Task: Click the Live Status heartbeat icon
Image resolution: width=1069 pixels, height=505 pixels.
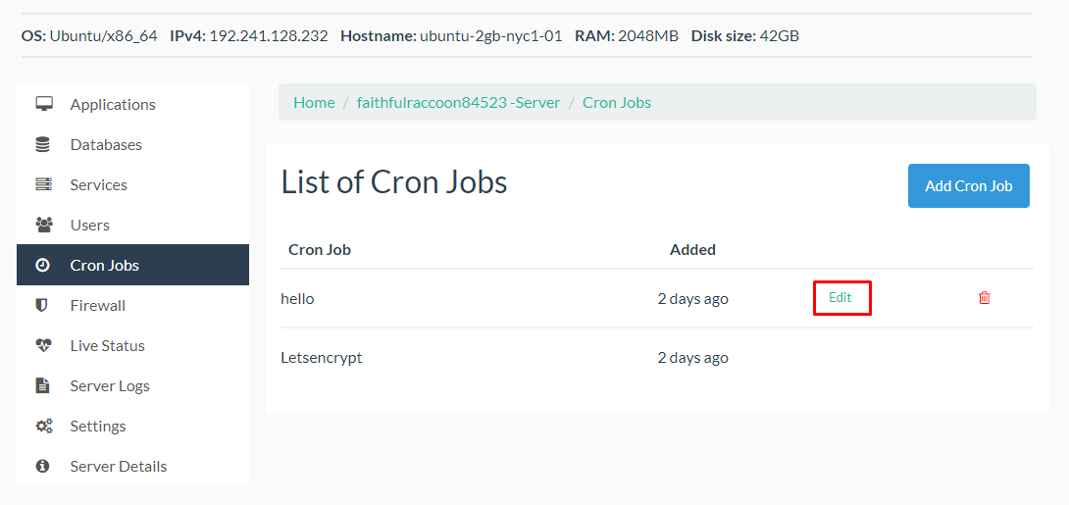Action: pyautogui.click(x=43, y=345)
